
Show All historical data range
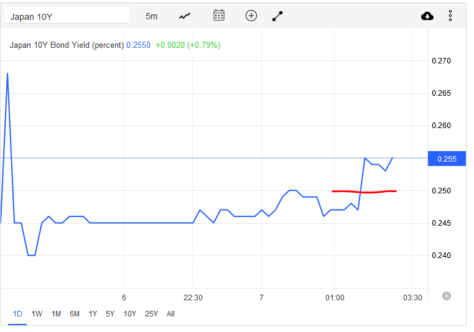coord(170,314)
